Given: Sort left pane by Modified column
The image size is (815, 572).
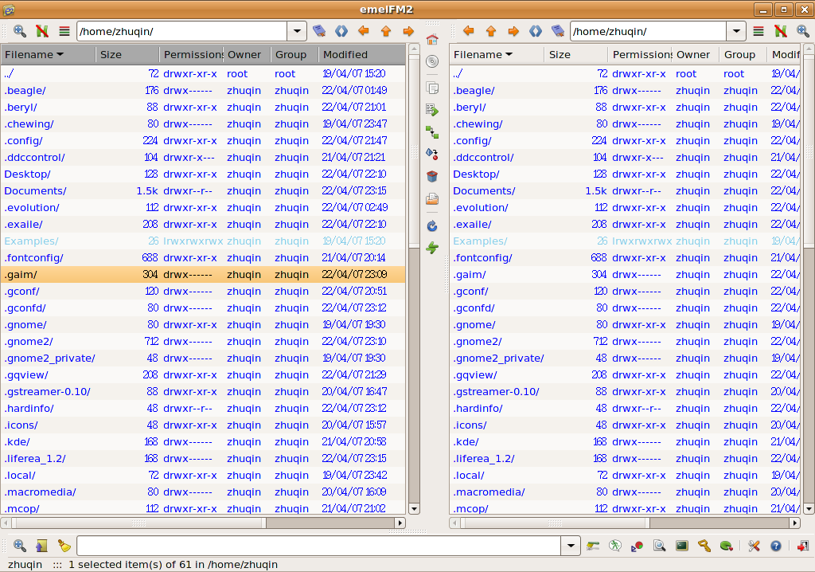Looking at the screenshot, I should click(362, 55).
